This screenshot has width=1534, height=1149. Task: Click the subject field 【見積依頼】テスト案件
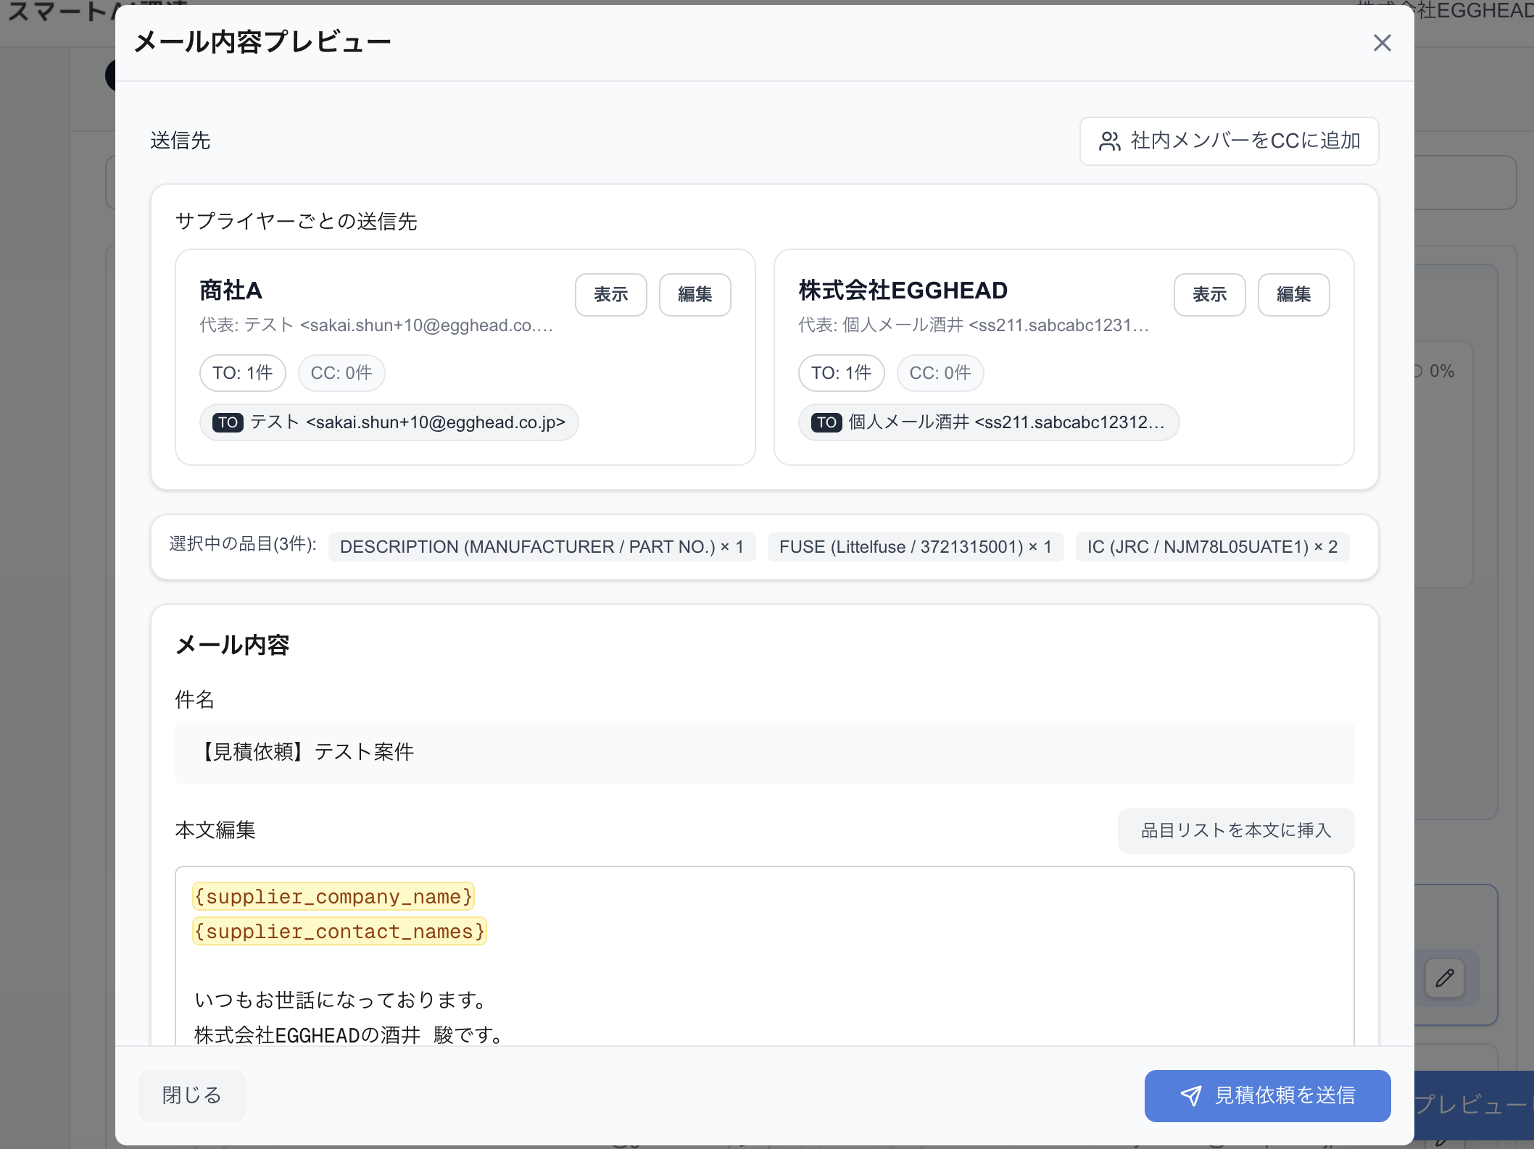click(764, 752)
